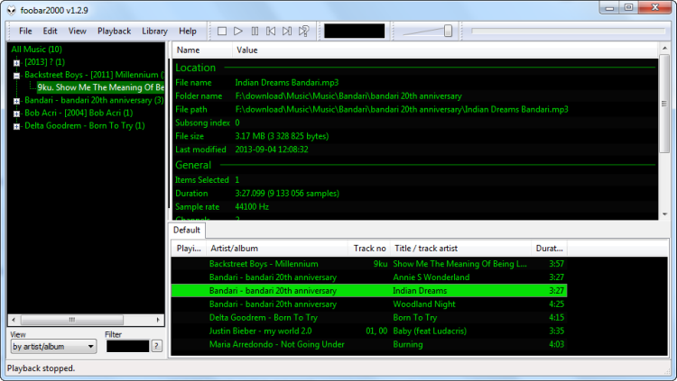This screenshot has height=381, width=677.
Task: Select All Music (10) in tree
Action: pyautogui.click(x=37, y=50)
